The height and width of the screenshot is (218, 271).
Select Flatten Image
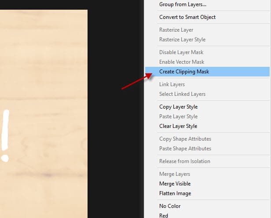[175, 193]
